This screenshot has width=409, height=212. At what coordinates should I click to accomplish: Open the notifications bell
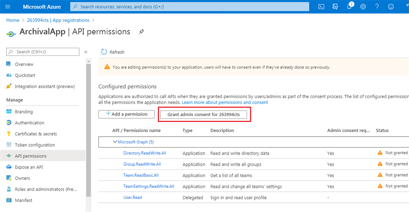[x=349, y=6]
